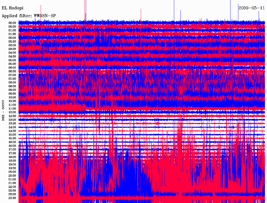Click the HL Rodopi station title
The height and width of the screenshot is (203, 267).
pos(13,8)
